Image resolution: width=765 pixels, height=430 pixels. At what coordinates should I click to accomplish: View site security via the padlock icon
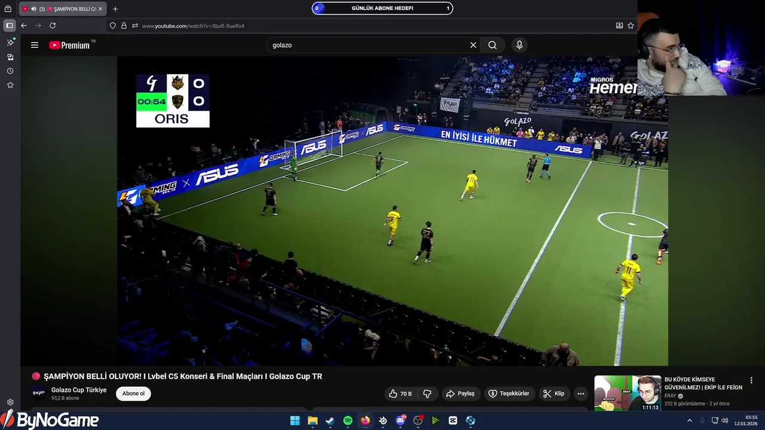tap(124, 26)
